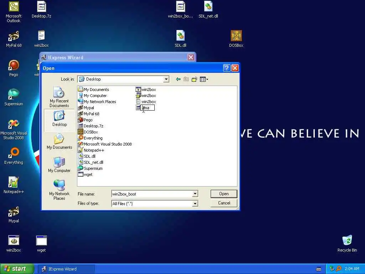
Task: Click the DOSBox desktop icon
Action: tap(236, 39)
